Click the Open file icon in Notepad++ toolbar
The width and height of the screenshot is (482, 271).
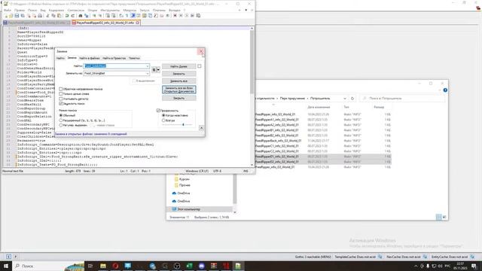pyautogui.click(x=11, y=16)
